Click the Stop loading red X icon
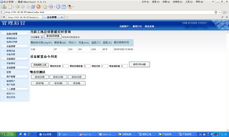This screenshot has width=229, height=137. [38, 7]
